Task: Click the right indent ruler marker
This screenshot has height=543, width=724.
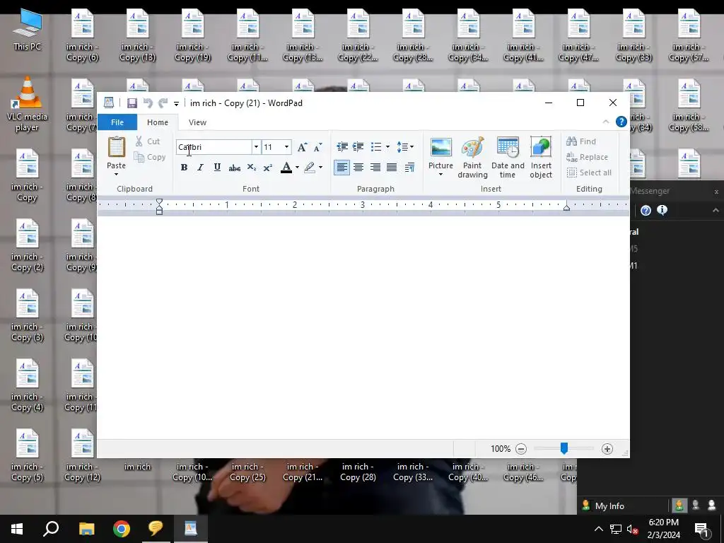Action: 566,208
